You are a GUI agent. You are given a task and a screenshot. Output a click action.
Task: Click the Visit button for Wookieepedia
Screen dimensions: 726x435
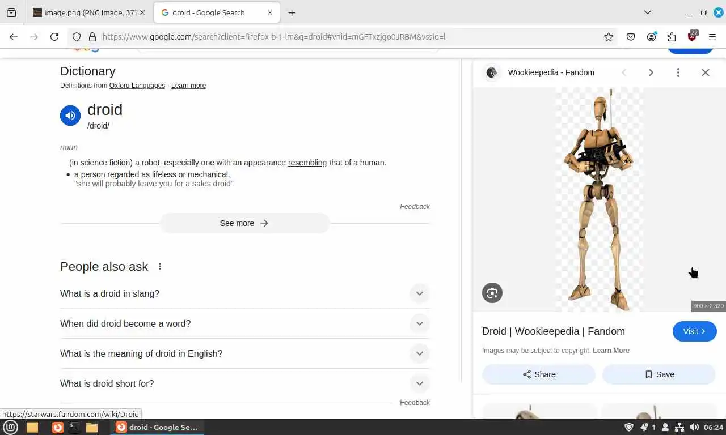[694, 331]
